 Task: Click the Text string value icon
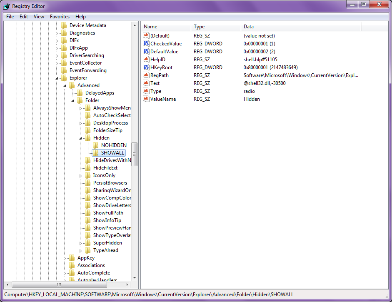[146, 83]
